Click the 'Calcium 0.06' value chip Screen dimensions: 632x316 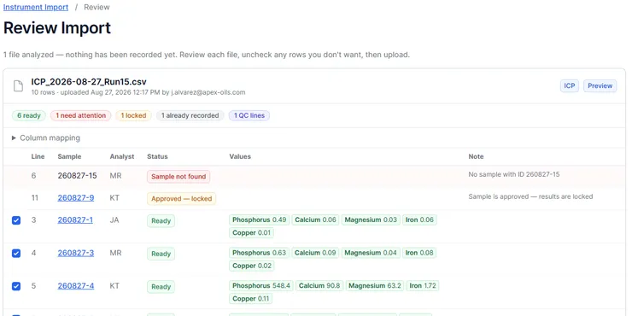click(316, 220)
